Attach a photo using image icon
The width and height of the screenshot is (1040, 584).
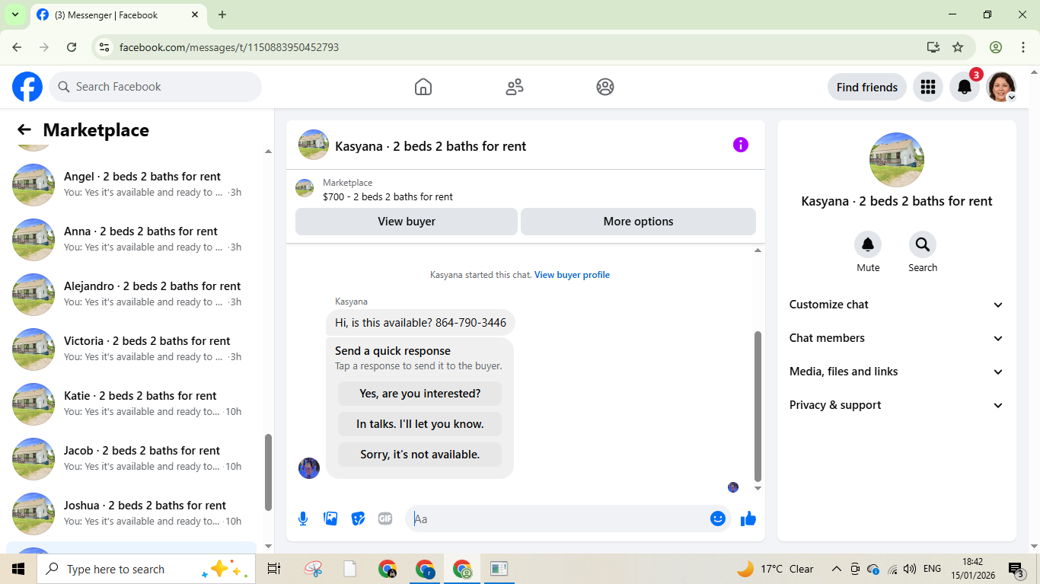(x=330, y=519)
